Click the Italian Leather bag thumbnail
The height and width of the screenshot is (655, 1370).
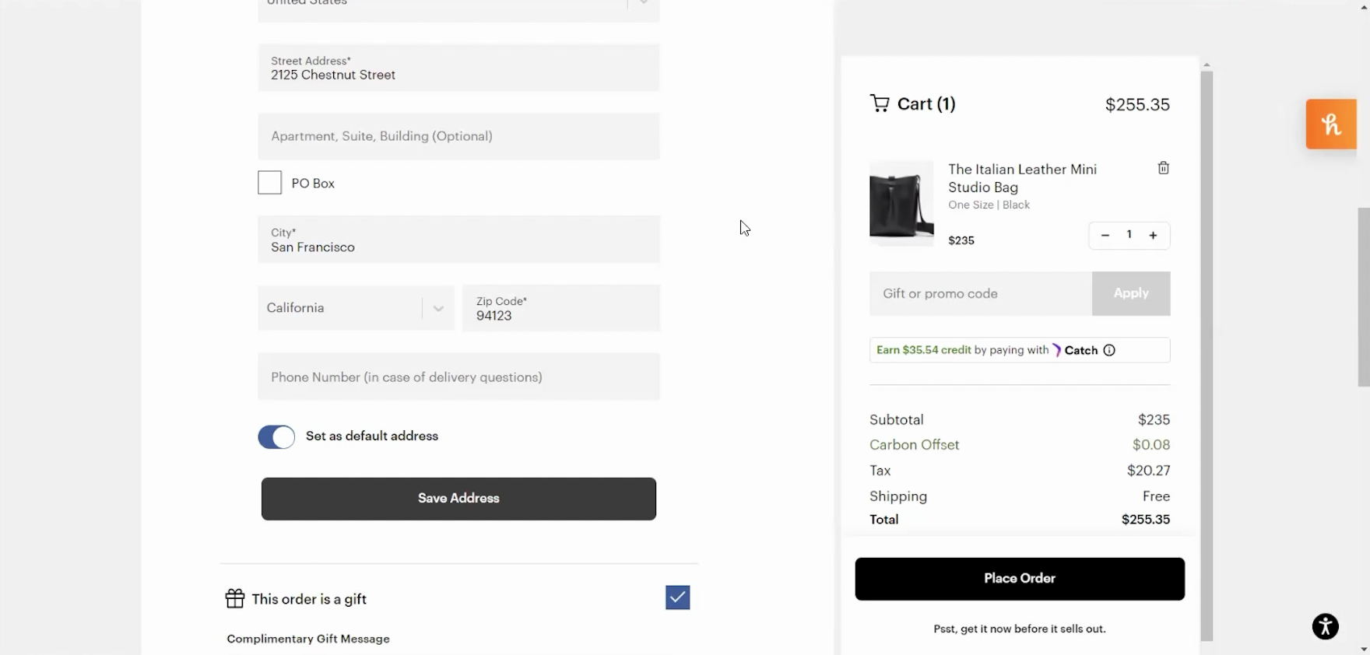pos(901,204)
